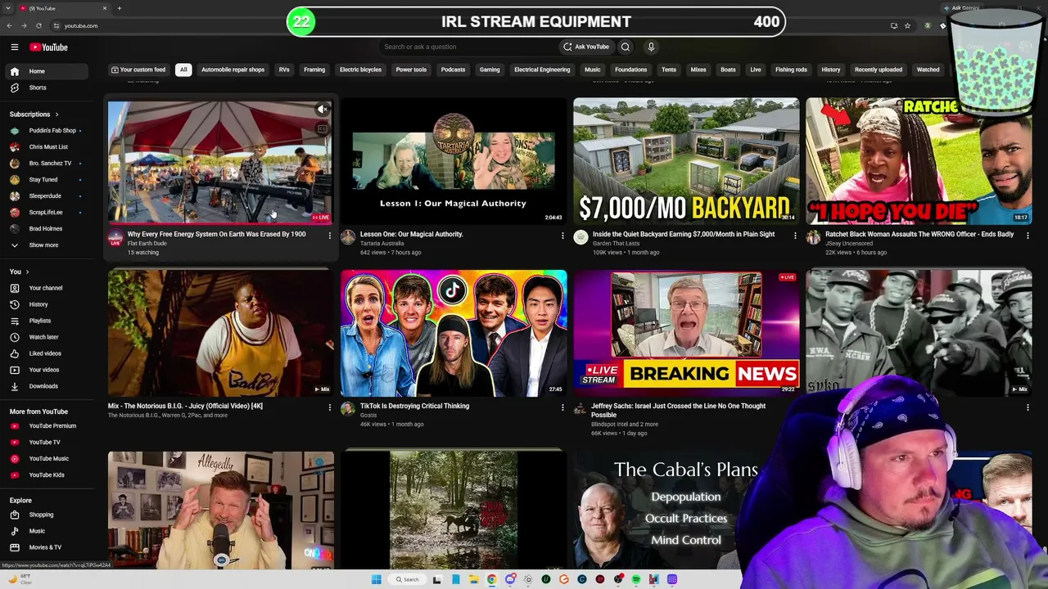1048x589 pixels.
Task: Open options menu for $7,000/Month Backyard video
Action: [795, 236]
